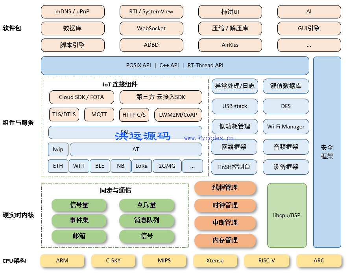
Task: Select the 信号 green pill
Action: point(146,236)
